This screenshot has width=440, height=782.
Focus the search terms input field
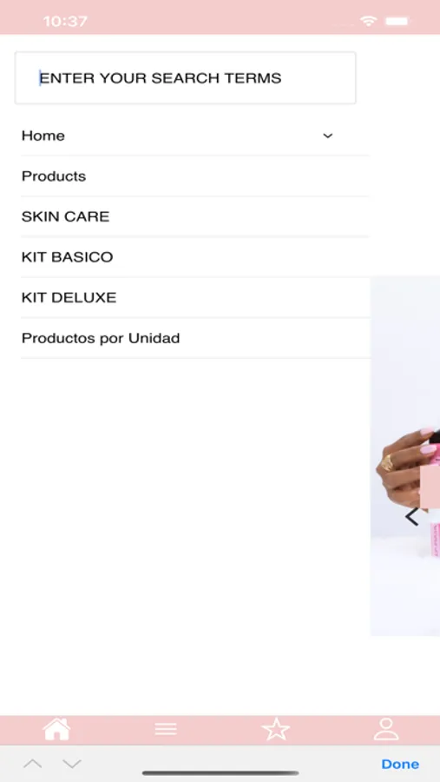(x=186, y=78)
